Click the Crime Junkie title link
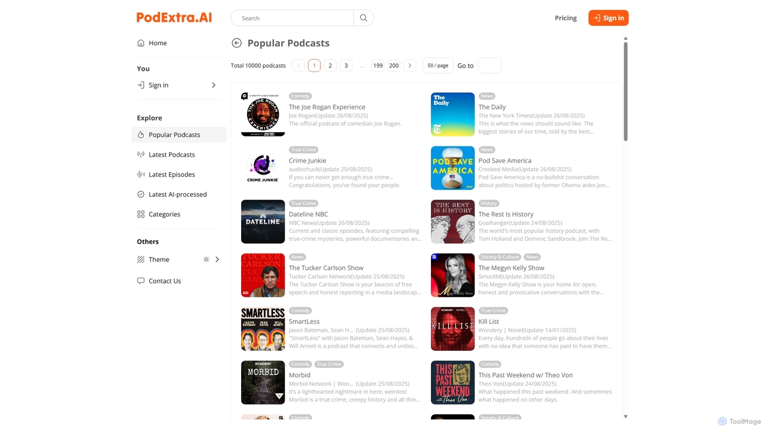The width and height of the screenshot is (764, 429). 307,160
